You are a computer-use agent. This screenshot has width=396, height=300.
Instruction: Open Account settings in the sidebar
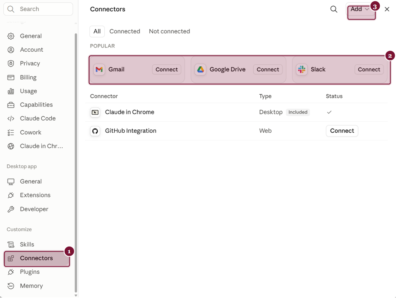[x=37, y=50]
